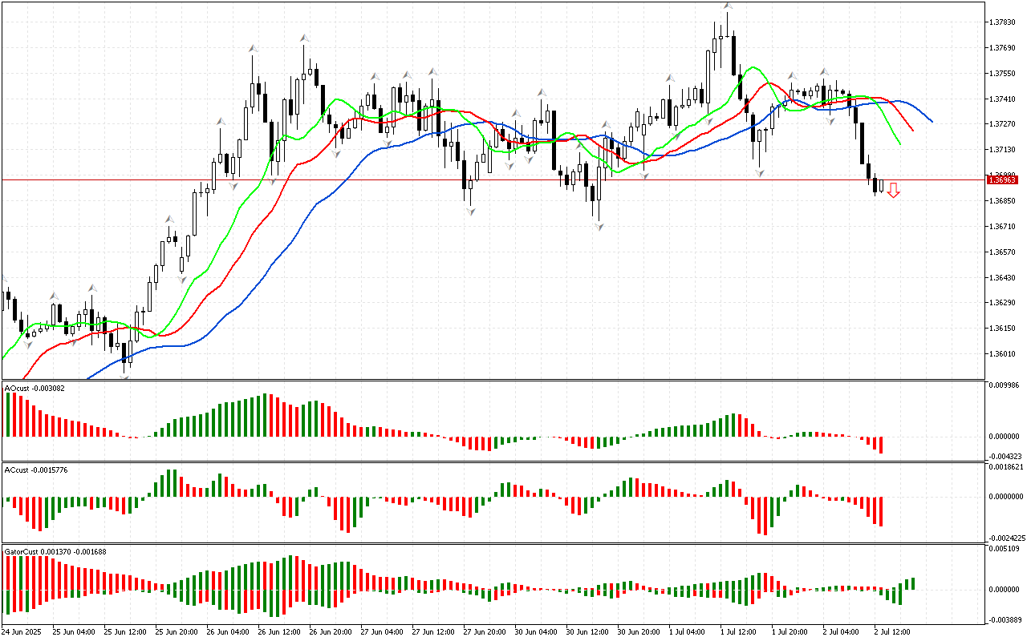This screenshot has width=1027, height=641.
Task: Click the 1 Jul 04:00 time label
Action: [x=687, y=631]
